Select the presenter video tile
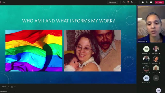The image size is (165, 93). click(x=151, y=24)
